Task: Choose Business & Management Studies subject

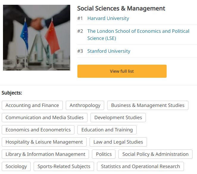Action: pyautogui.click(x=148, y=105)
